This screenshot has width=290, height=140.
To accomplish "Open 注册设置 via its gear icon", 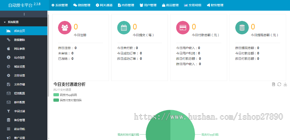I will pos(8,75).
